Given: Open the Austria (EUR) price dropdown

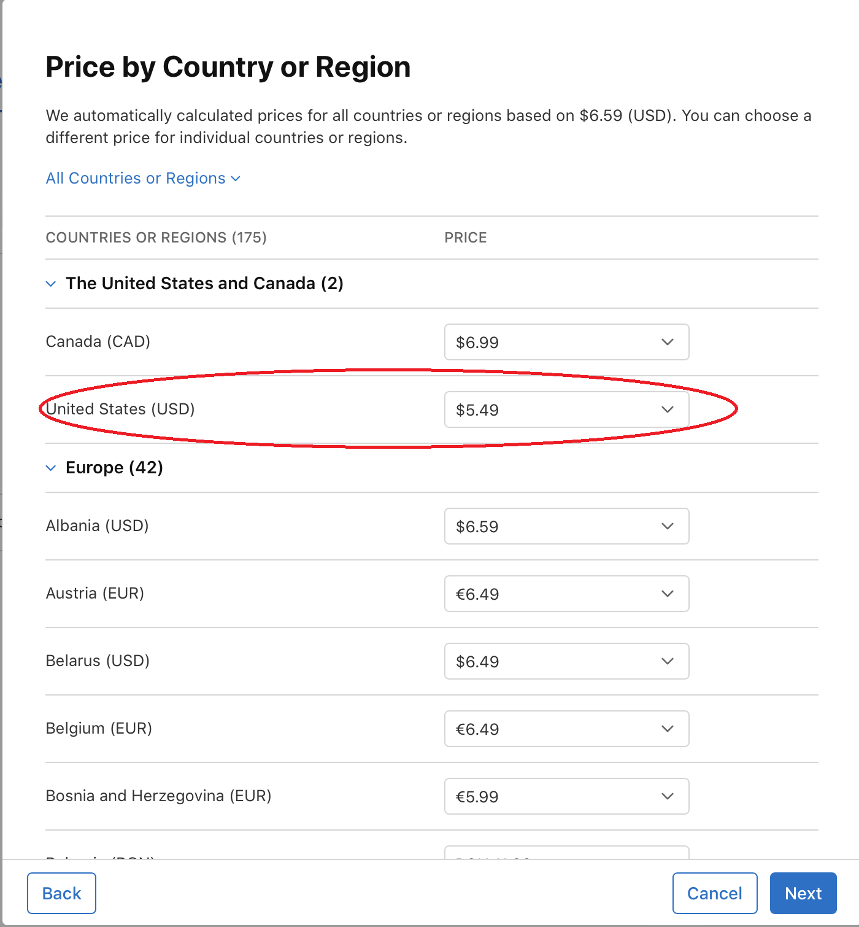Looking at the screenshot, I should (566, 594).
